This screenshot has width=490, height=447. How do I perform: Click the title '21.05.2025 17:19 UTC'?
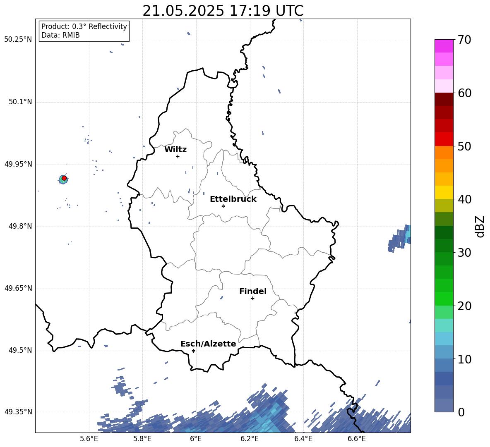[223, 11]
